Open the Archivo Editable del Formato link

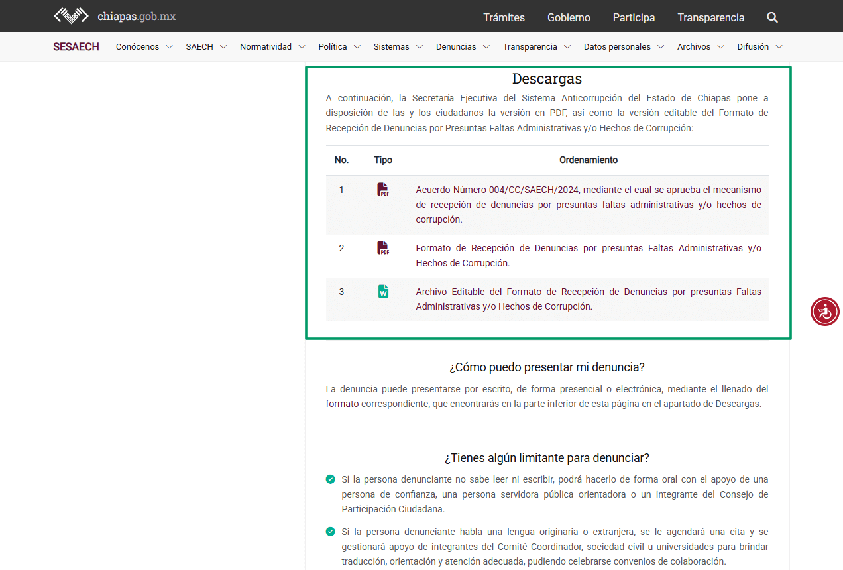[589, 299]
